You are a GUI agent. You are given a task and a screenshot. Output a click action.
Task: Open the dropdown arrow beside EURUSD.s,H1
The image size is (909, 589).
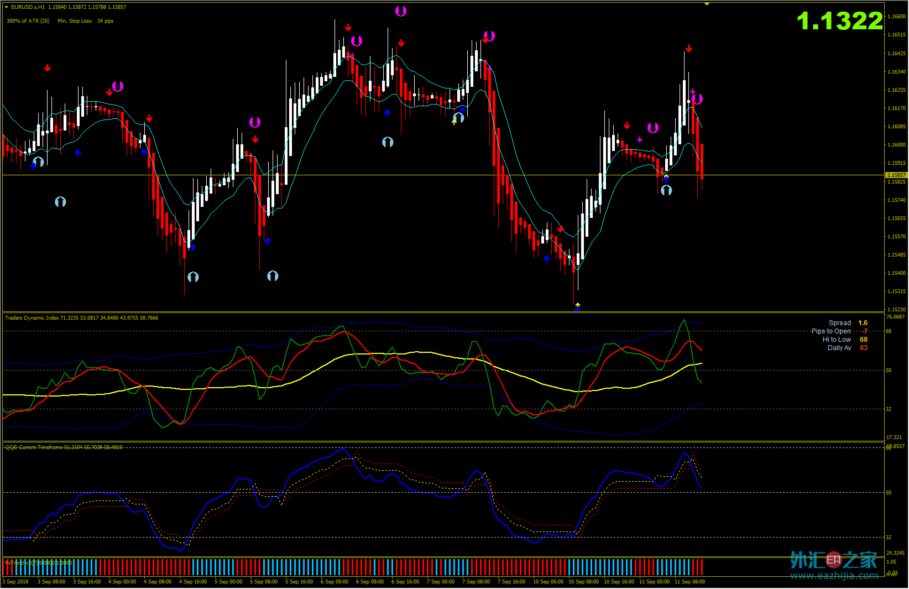[x=7, y=7]
